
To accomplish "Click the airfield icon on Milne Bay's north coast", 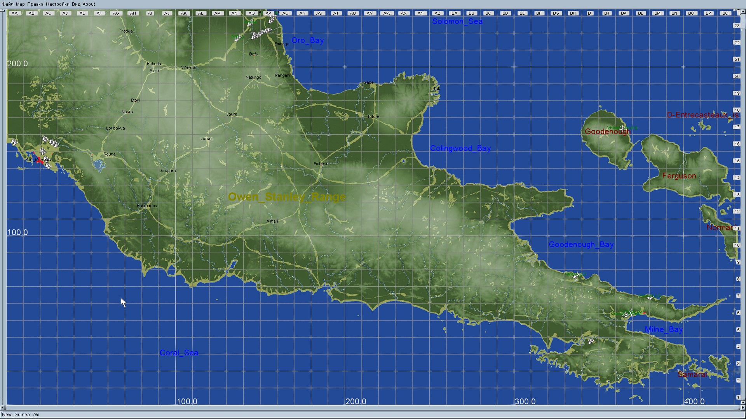I will [650, 297].
